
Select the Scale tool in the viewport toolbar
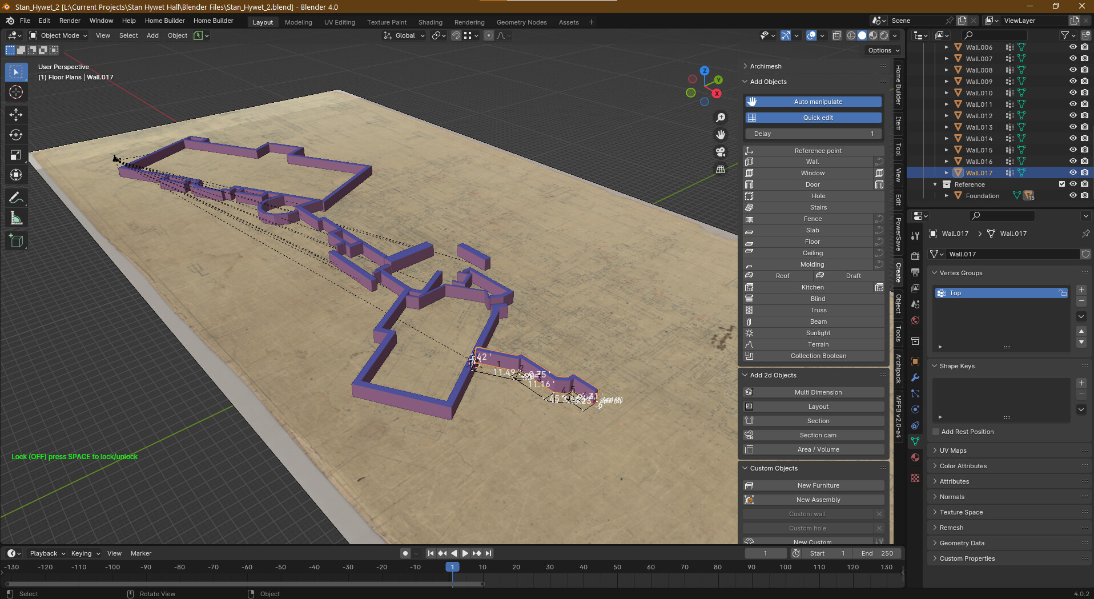[x=16, y=155]
